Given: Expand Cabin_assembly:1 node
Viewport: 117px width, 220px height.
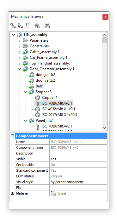Looking at the screenshot, I should click(19, 52).
